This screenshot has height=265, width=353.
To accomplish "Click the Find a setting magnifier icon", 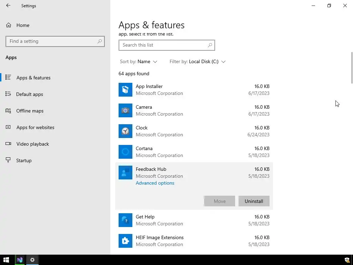I will point(100,41).
